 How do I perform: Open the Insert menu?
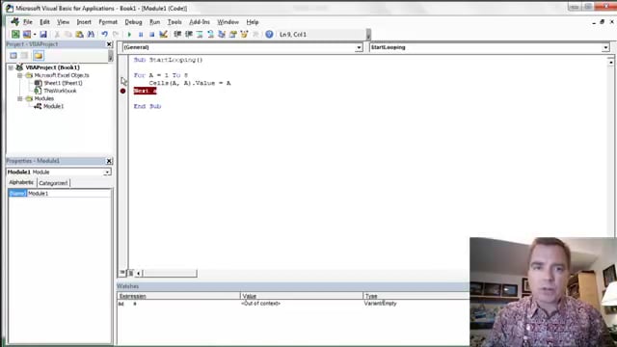pos(84,22)
